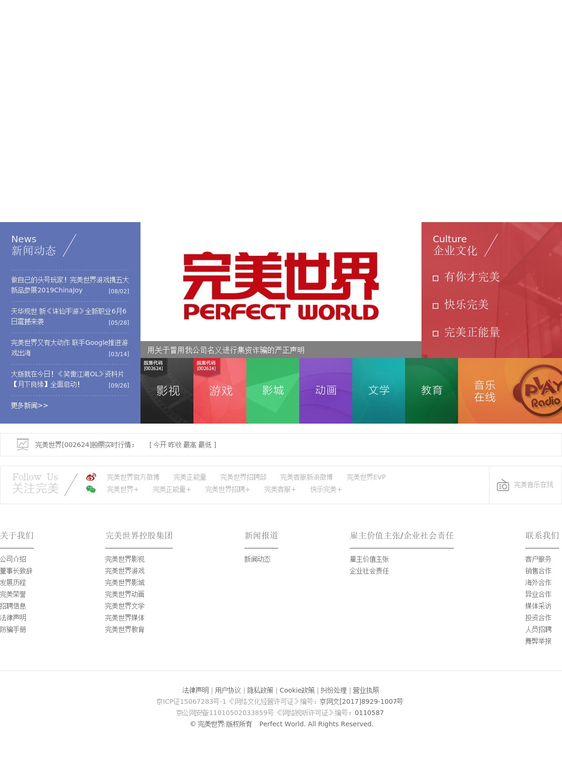Open the 2019ChinaJoy news item
This screenshot has width=562, height=768.
pos(70,285)
